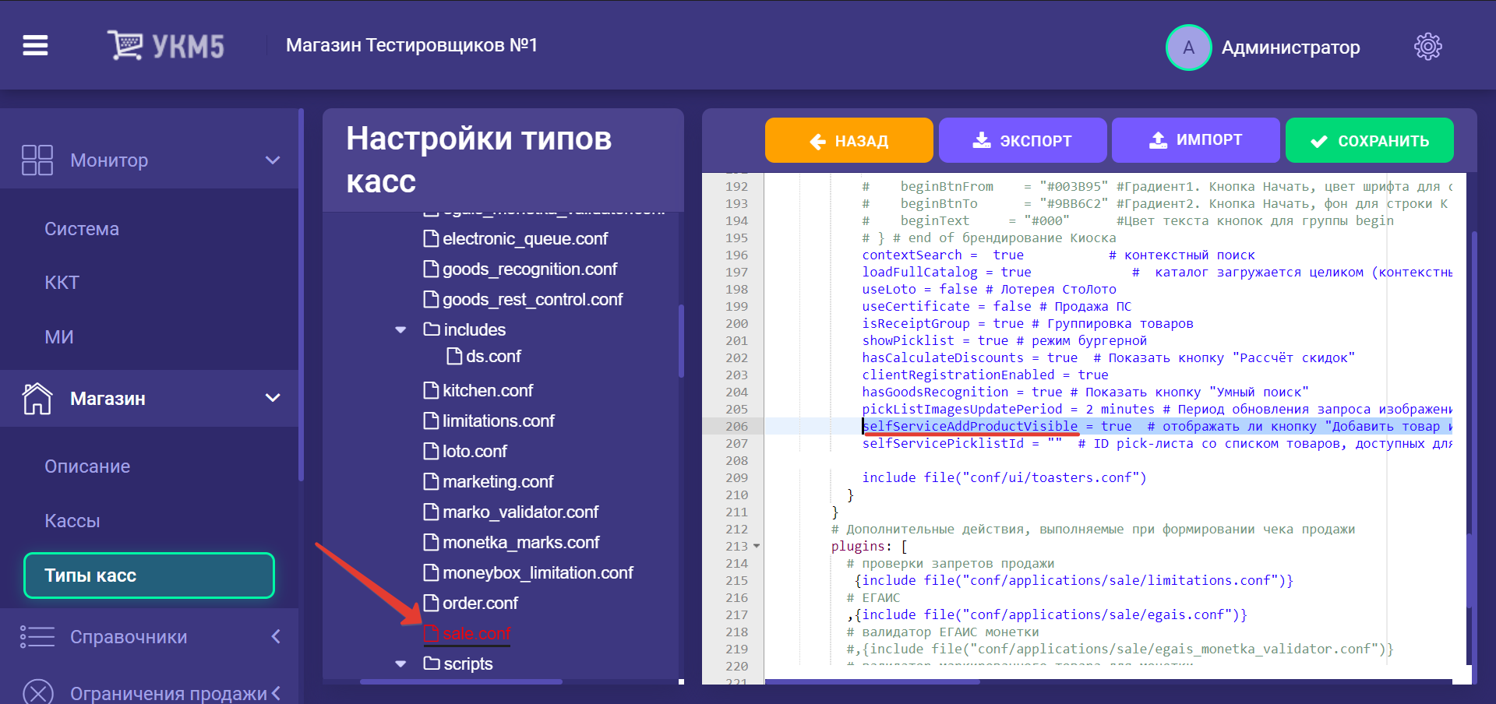Click file icon of kitchen.conf
The image size is (1496, 704).
[x=431, y=390]
